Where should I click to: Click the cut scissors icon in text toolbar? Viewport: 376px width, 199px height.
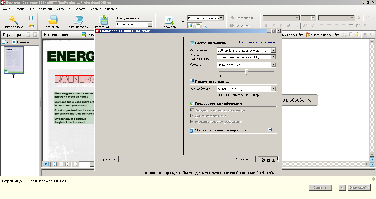344,35
